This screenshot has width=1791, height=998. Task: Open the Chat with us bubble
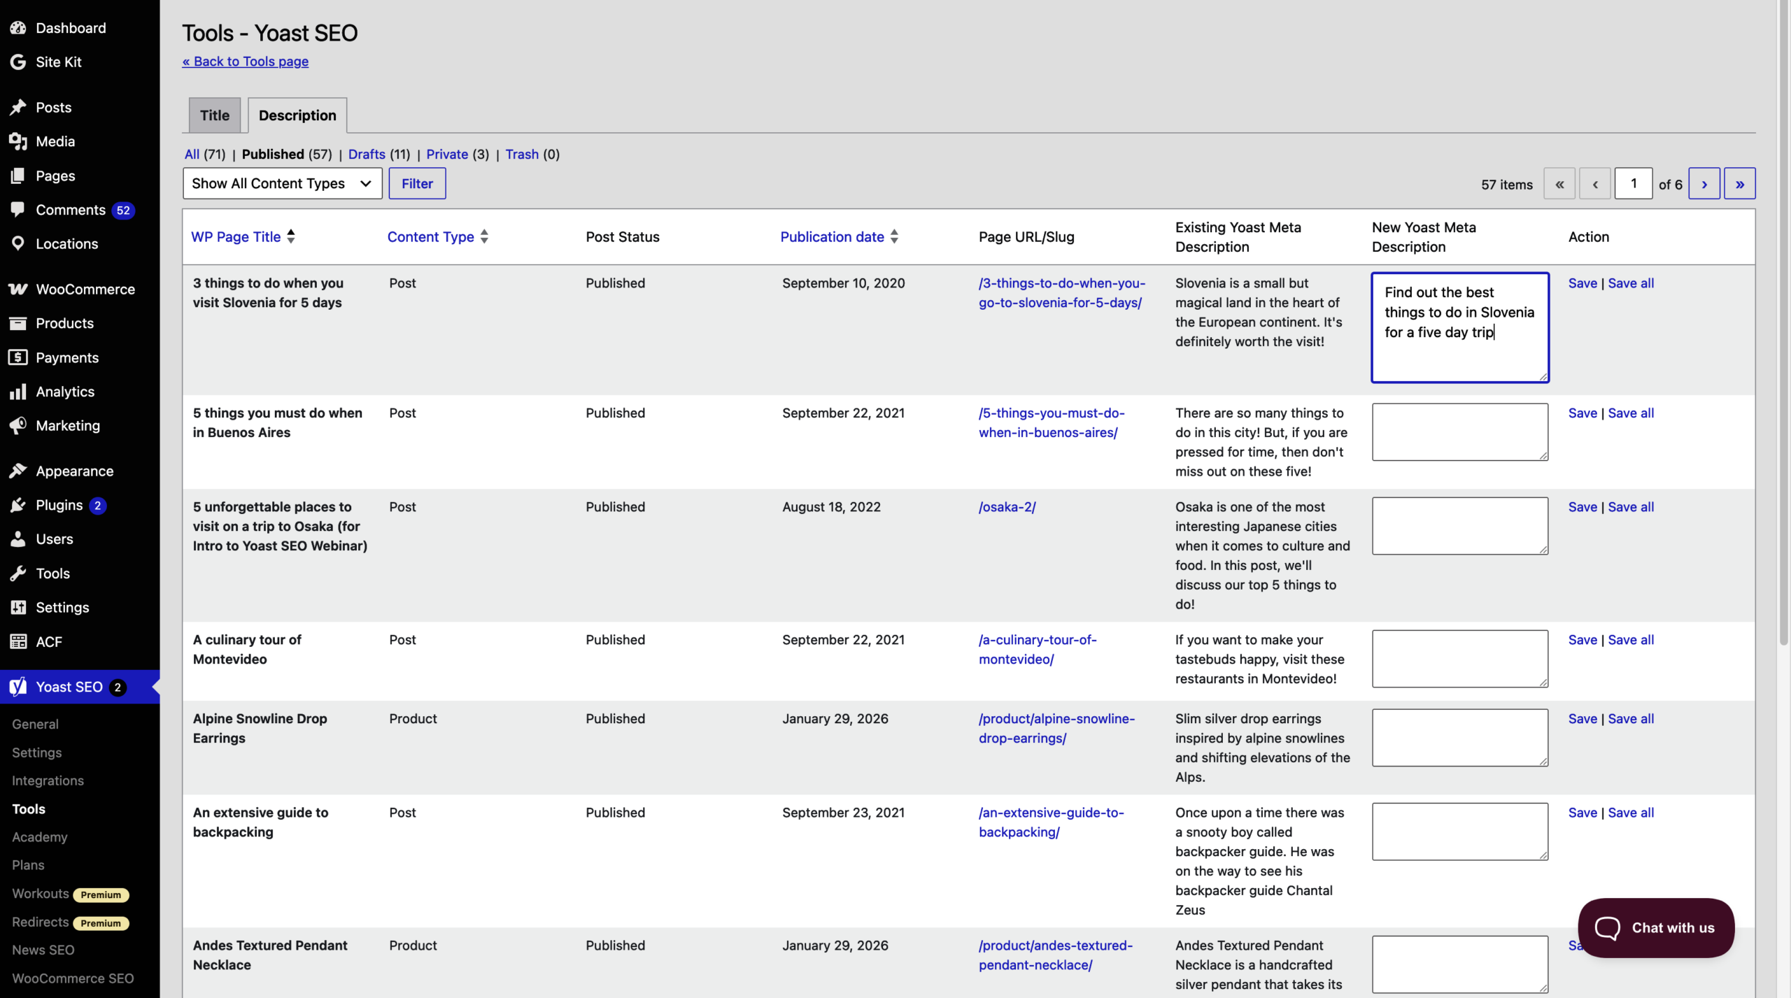[1656, 928]
